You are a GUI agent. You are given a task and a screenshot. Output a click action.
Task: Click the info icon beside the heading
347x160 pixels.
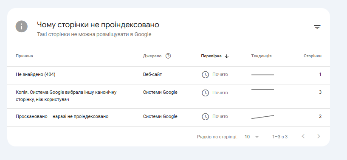(x=22, y=26)
